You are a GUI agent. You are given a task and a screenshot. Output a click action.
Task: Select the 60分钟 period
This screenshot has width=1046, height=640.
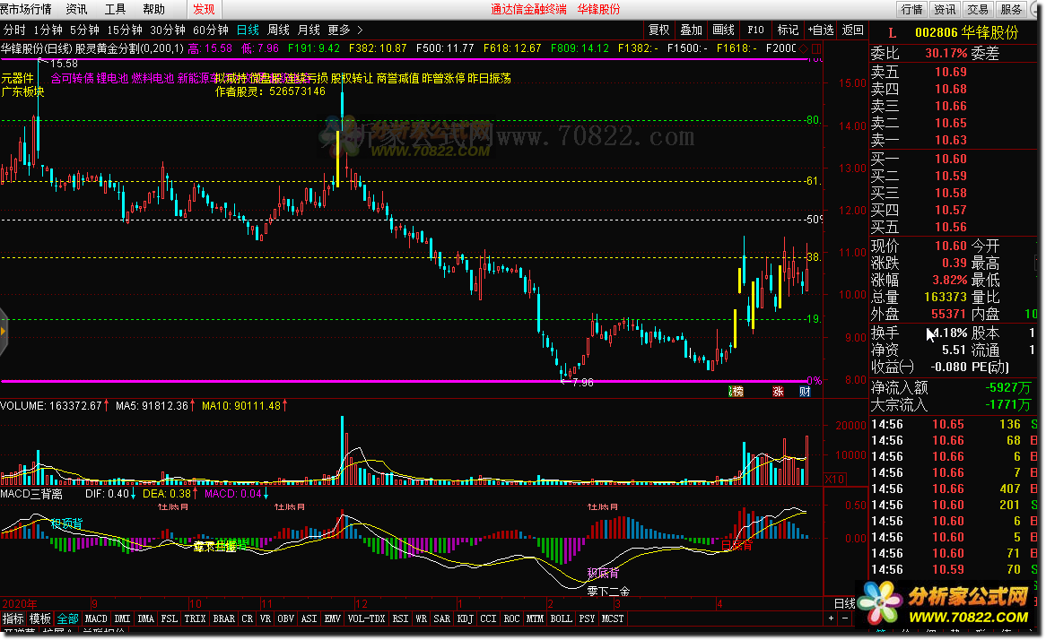click(210, 30)
